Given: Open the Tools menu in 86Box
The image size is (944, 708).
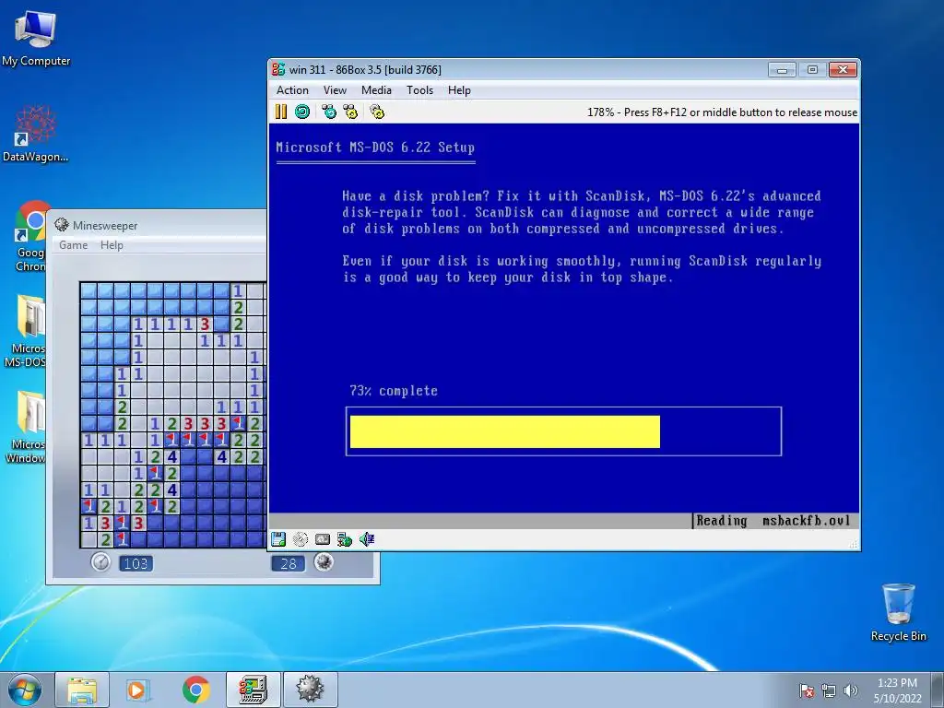Looking at the screenshot, I should click(419, 90).
